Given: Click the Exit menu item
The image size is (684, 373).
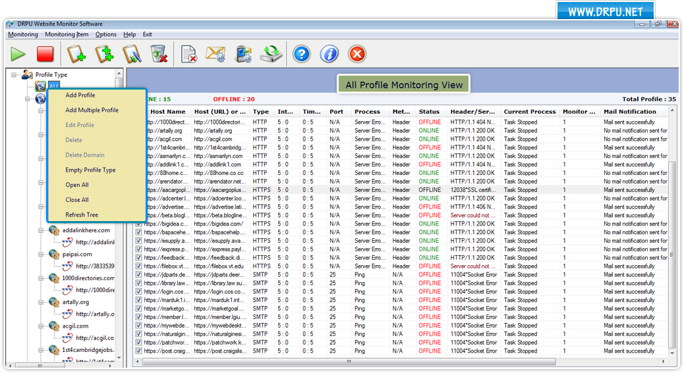Looking at the screenshot, I should [x=148, y=34].
